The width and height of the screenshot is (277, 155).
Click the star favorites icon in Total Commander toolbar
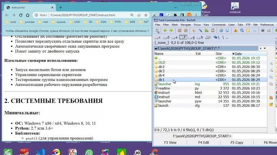pyautogui.click(x=194, y=31)
